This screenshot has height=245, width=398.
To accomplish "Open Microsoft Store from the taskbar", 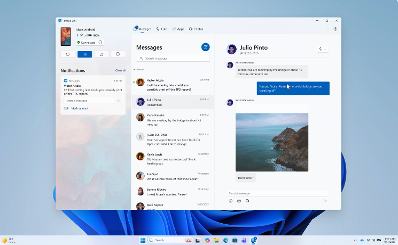I will click(x=235, y=240).
